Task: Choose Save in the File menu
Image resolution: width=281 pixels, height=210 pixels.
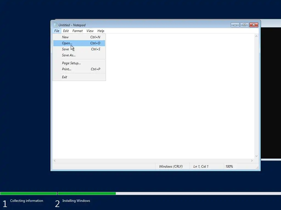Action: pyautogui.click(x=79, y=49)
